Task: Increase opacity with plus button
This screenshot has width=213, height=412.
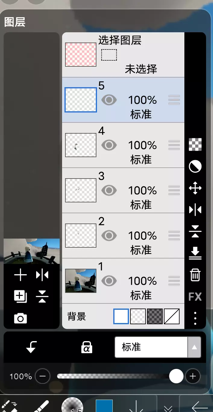Action: pyautogui.click(x=193, y=376)
